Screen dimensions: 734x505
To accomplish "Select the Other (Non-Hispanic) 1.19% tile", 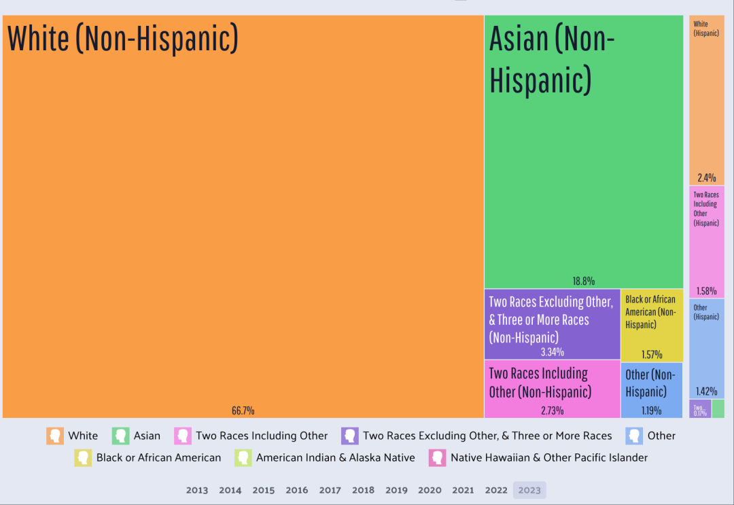I will pos(651,389).
